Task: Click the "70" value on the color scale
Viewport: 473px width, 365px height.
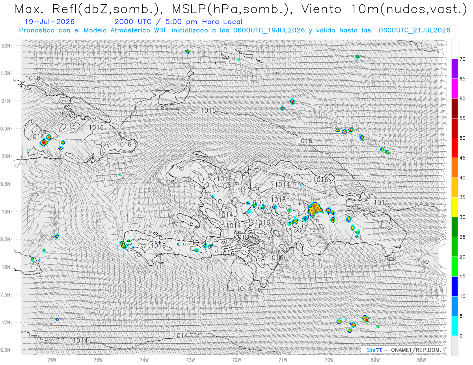Action: 463,59
